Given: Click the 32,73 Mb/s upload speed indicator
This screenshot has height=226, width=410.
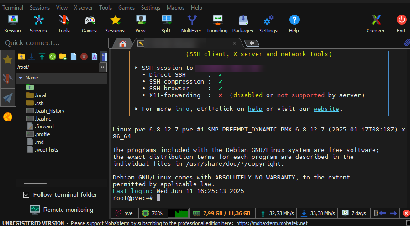Looking at the screenshot, I should (277, 214).
